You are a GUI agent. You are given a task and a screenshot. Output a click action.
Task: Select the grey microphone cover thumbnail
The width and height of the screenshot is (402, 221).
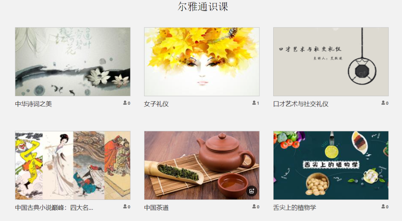(331, 62)
